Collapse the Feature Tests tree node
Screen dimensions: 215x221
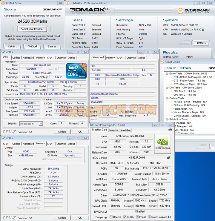(167, 98)
